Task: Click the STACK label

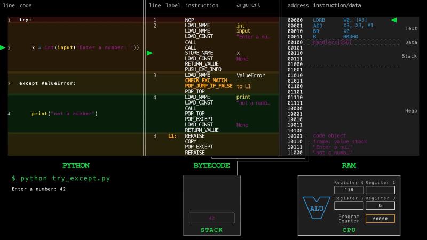Action: pyautogui.click(x=211, y=230)
